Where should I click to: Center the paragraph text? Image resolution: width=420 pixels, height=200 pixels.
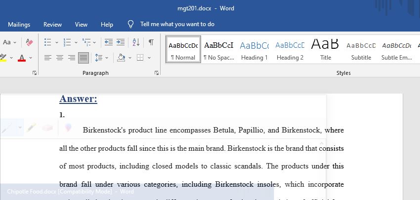click(59, 58)
